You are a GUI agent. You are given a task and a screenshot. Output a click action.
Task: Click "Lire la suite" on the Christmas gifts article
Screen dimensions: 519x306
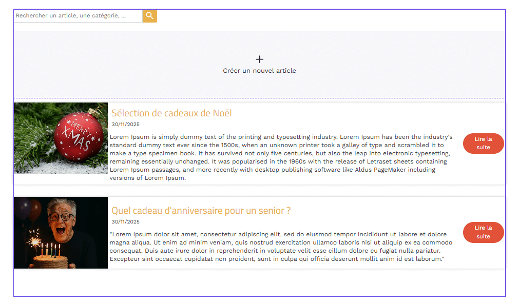(483, 144)
